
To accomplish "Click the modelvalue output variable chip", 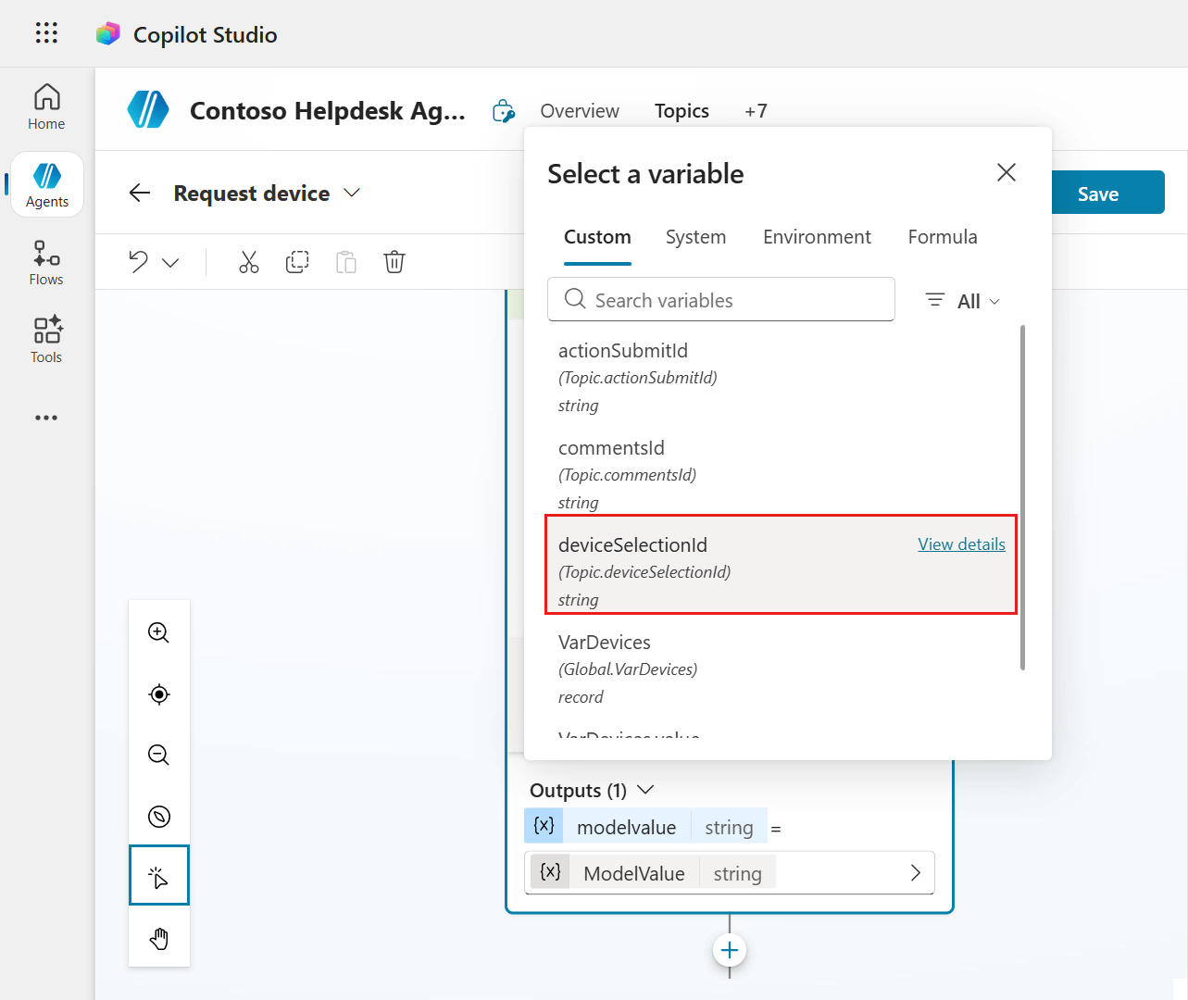I will [645, 826].
